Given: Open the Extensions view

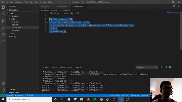Looking at the screenshot, I should point(3,42).
